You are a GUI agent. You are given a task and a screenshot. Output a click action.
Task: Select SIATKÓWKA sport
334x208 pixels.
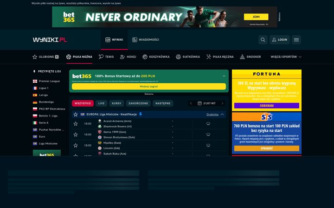pos(188,57)
